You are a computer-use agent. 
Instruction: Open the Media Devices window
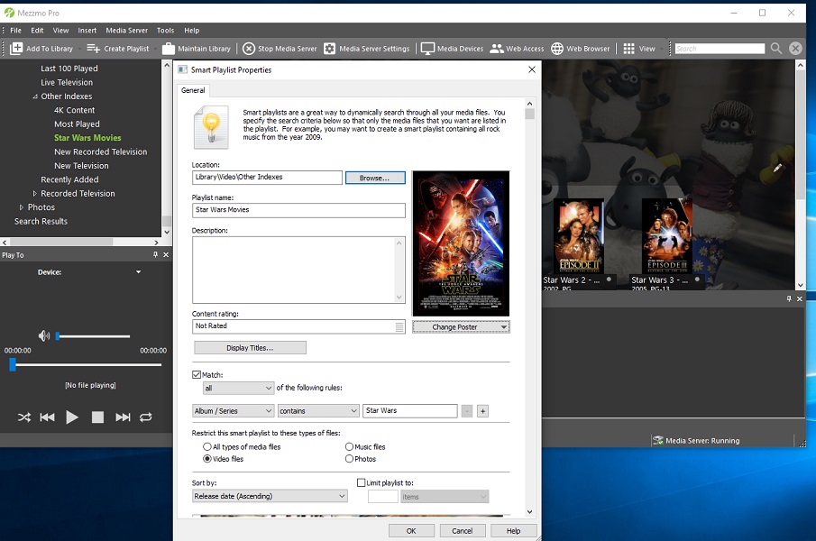pos(452,49)
